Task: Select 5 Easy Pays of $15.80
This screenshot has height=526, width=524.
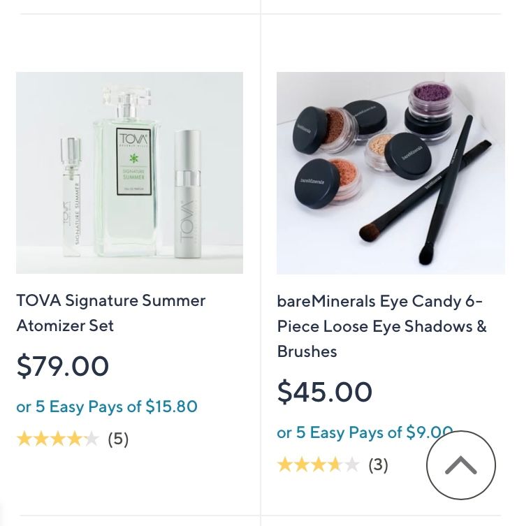Action: click(x=107, y=407)
